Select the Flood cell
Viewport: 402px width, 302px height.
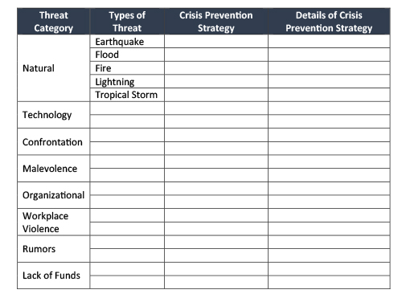127,55
